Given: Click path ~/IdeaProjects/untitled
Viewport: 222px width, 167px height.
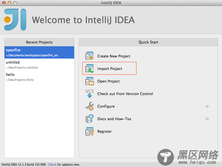Looking at the screenshot, I should [22, 67].
